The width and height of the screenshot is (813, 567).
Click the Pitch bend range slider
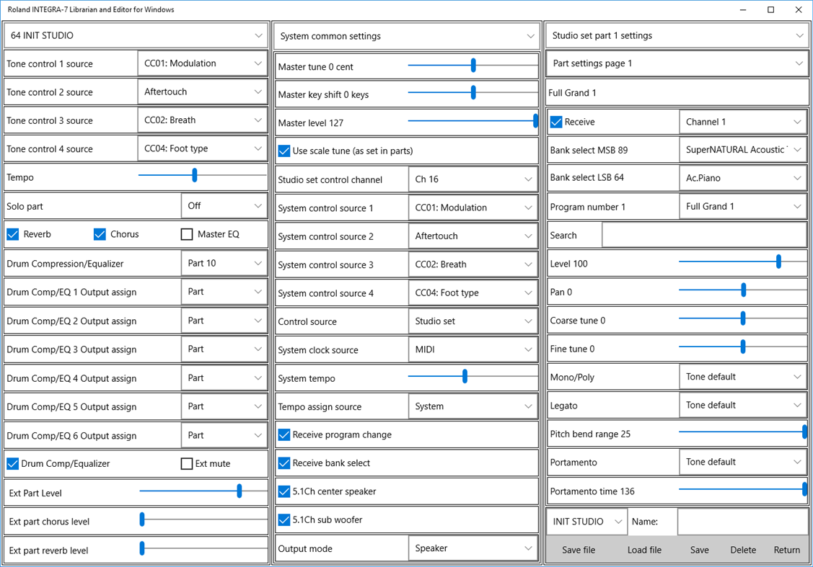(x=743, y=432)
